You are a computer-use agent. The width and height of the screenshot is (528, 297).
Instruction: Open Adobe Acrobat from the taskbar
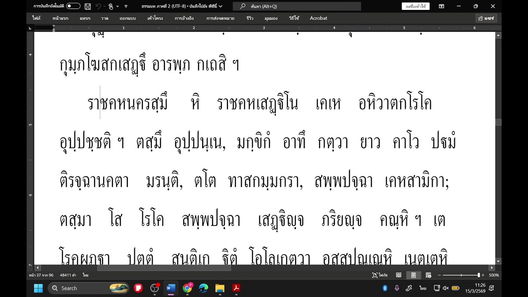(236, 288)
